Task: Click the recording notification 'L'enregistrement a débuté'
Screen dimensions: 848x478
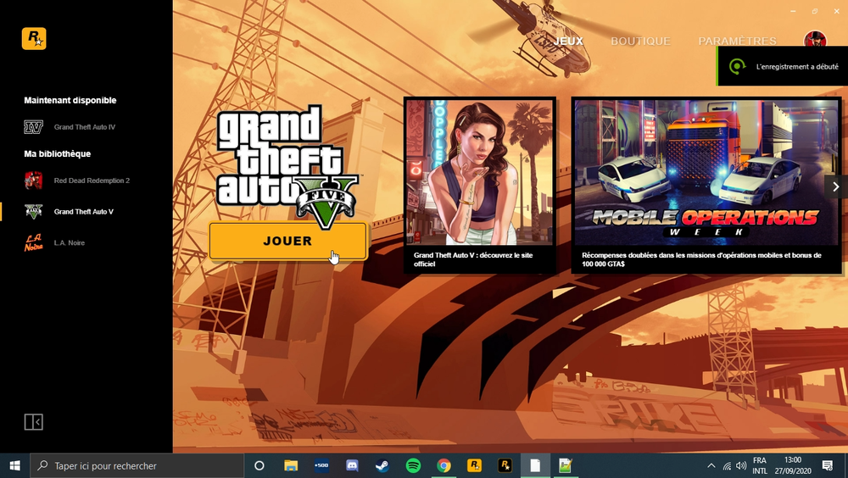Action: pyautogui.click(x=783, y=66)
